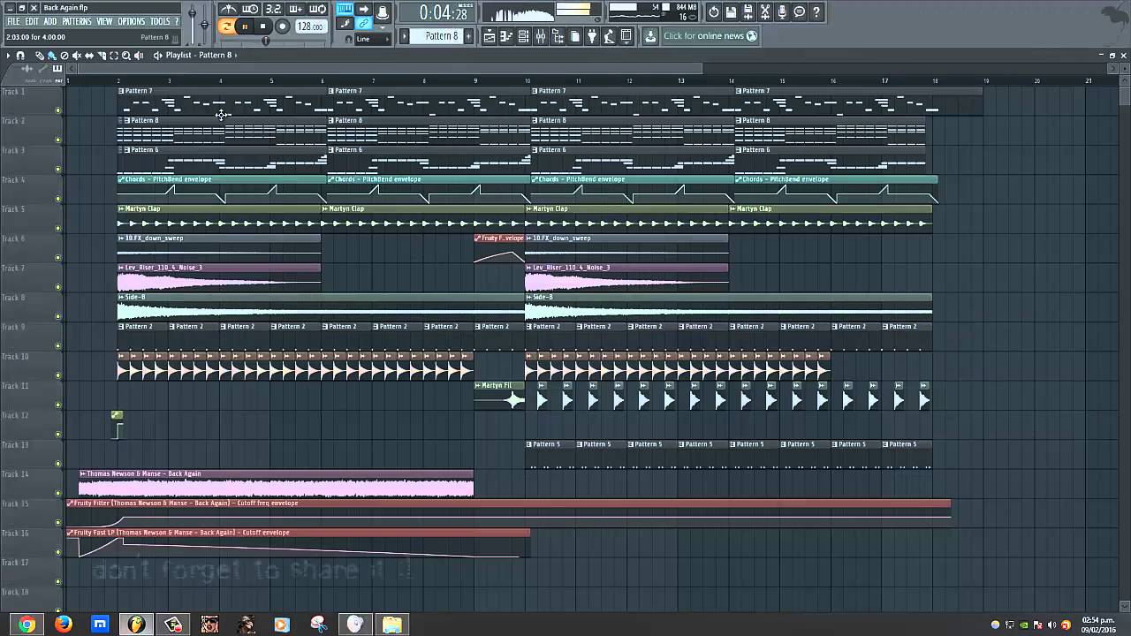Open the VIEW menu
The image size is (1131, 636).
[x=104, y=21]
